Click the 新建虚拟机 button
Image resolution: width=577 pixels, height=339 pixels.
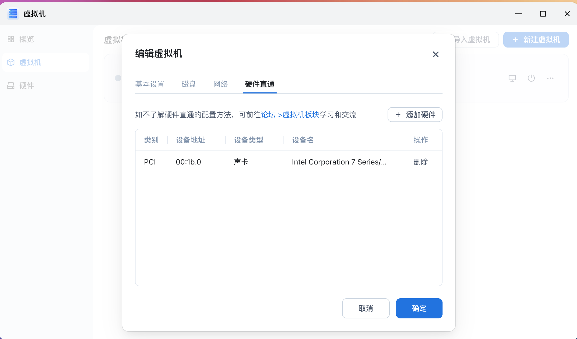[x=536, y=40]
